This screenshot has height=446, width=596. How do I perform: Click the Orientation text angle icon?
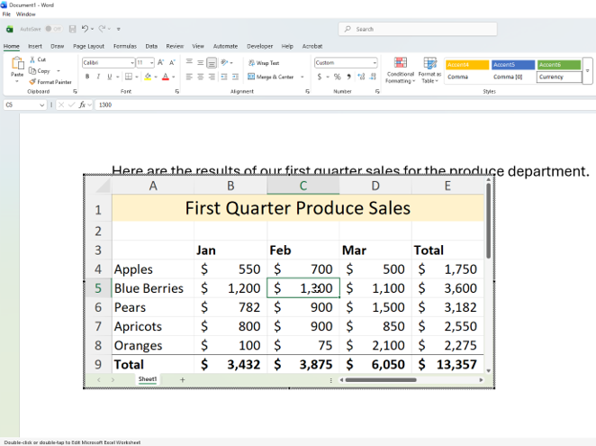click(225, 62)
